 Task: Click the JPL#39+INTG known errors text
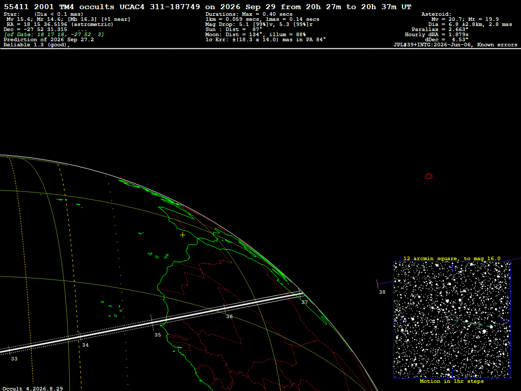click(x=455, y=45)
